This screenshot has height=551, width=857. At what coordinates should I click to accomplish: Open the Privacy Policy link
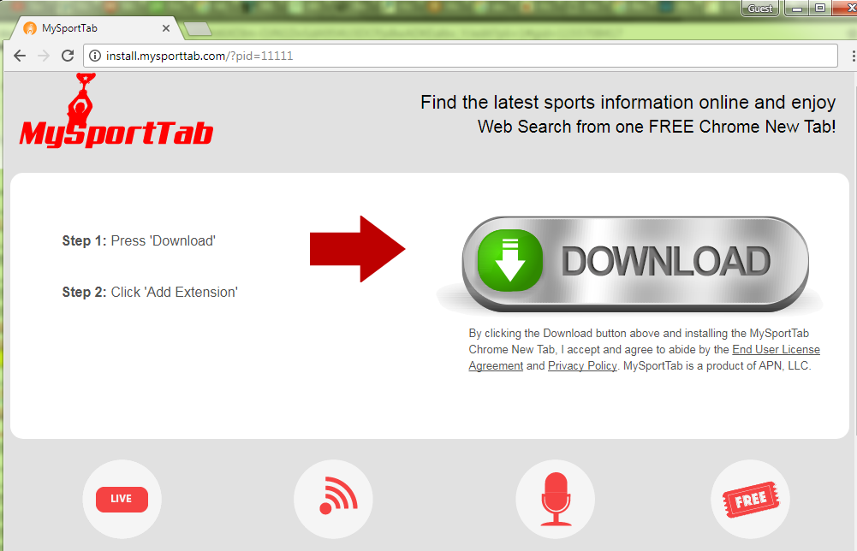coord(582,366)
